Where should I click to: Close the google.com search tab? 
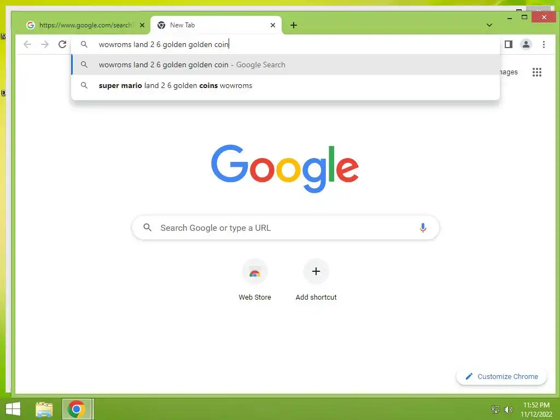pos(142,25)
